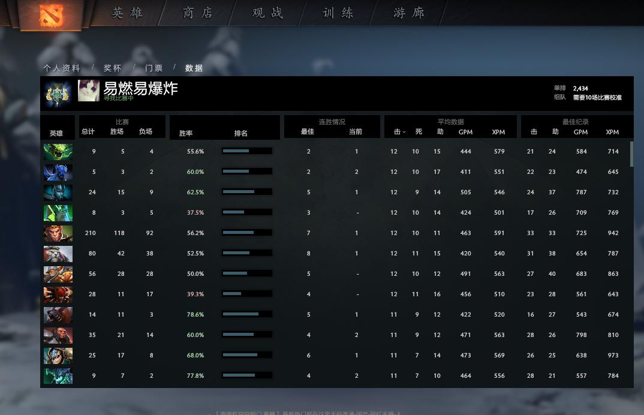Image resolution: width=644 pixels, height=415 pixels.
Task: Sort by best record XPM column
Action: 612,132
